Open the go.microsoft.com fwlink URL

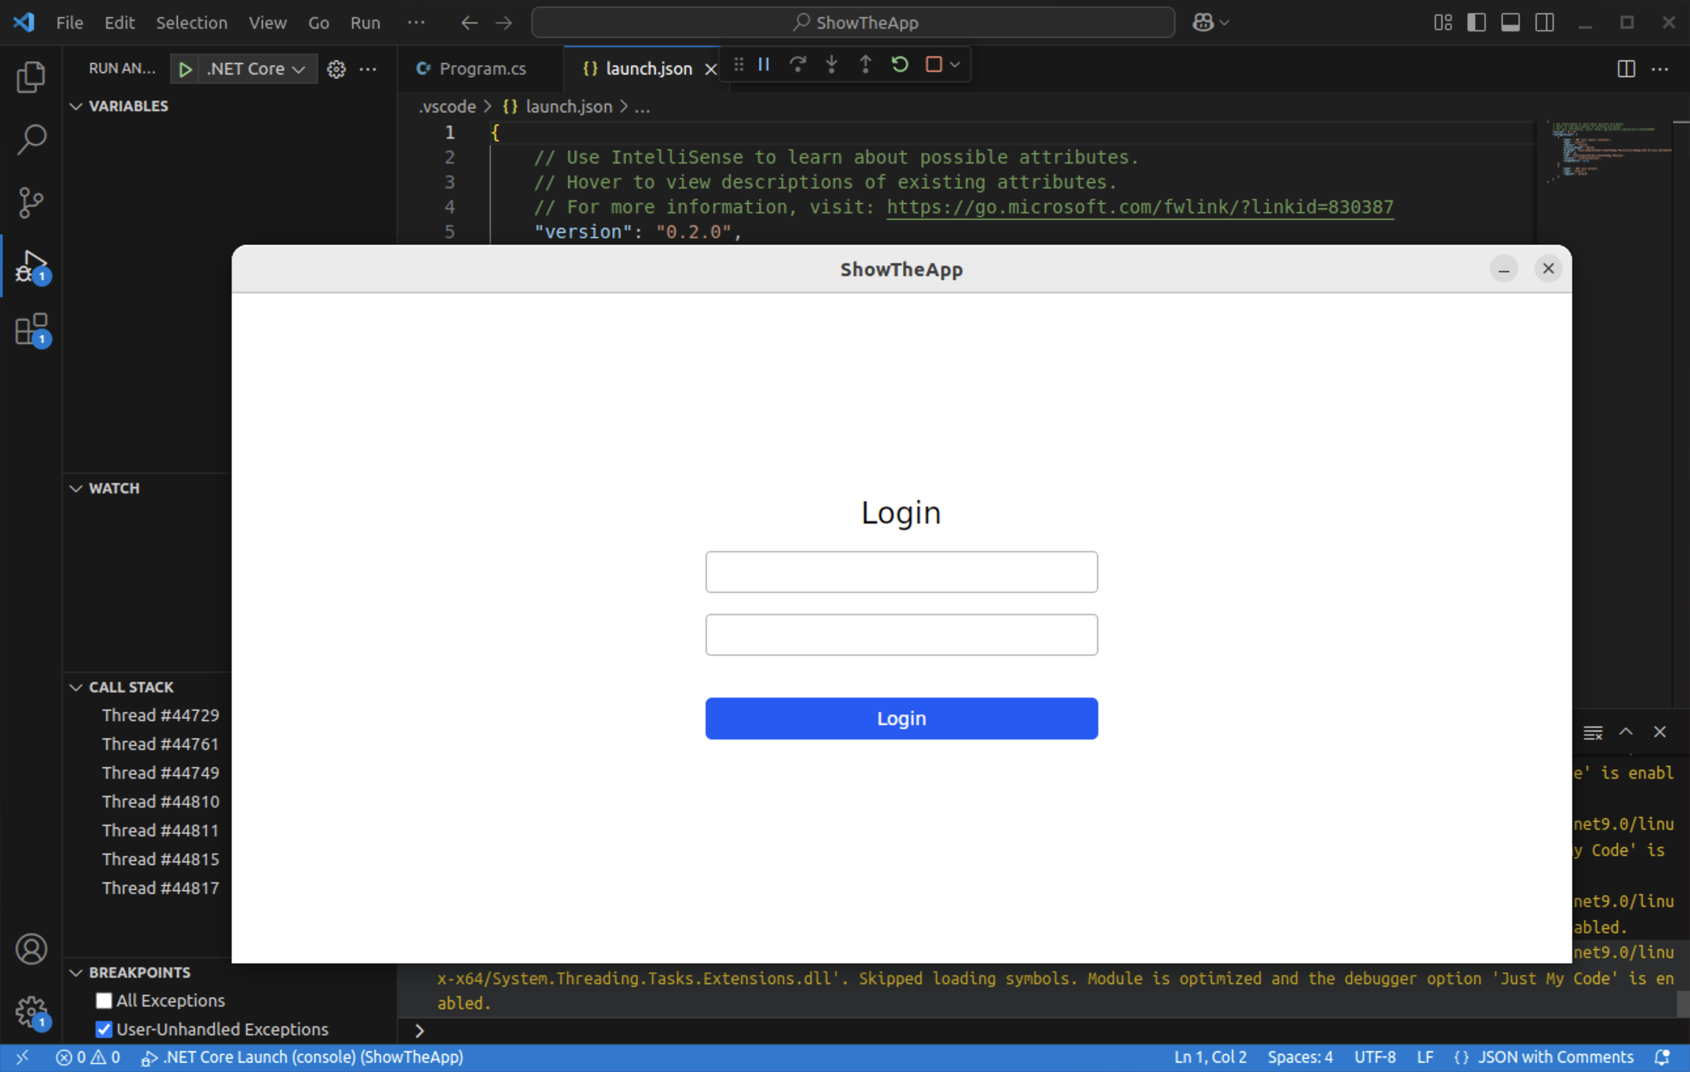point(1140,207)
